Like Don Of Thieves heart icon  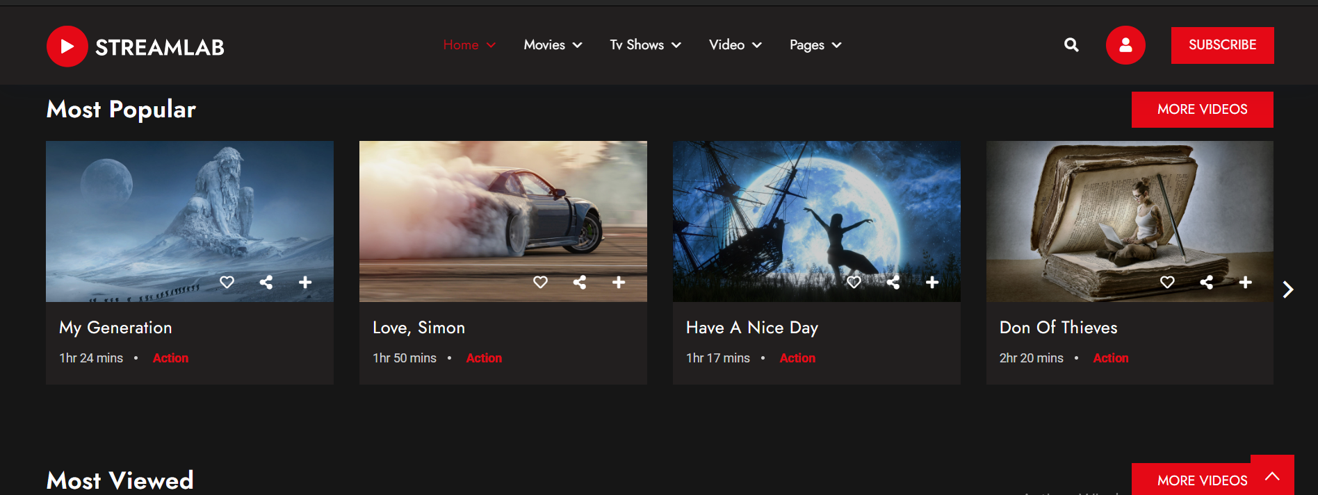tap(1167, 282)
